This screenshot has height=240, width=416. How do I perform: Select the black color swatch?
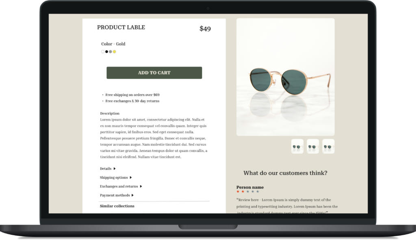tap(107, 52)
